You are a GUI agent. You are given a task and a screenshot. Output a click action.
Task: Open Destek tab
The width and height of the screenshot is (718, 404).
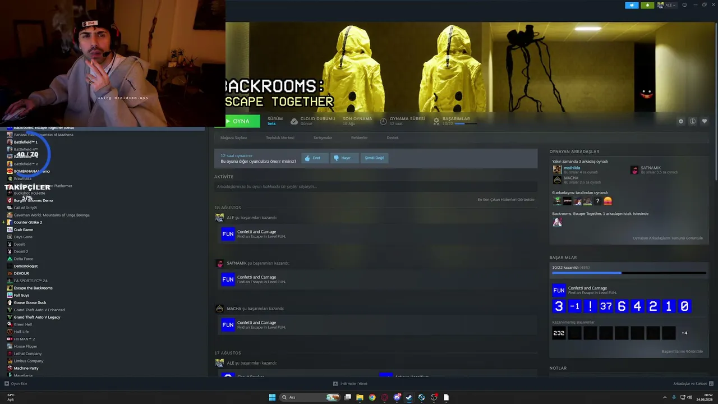coord(393,137)
